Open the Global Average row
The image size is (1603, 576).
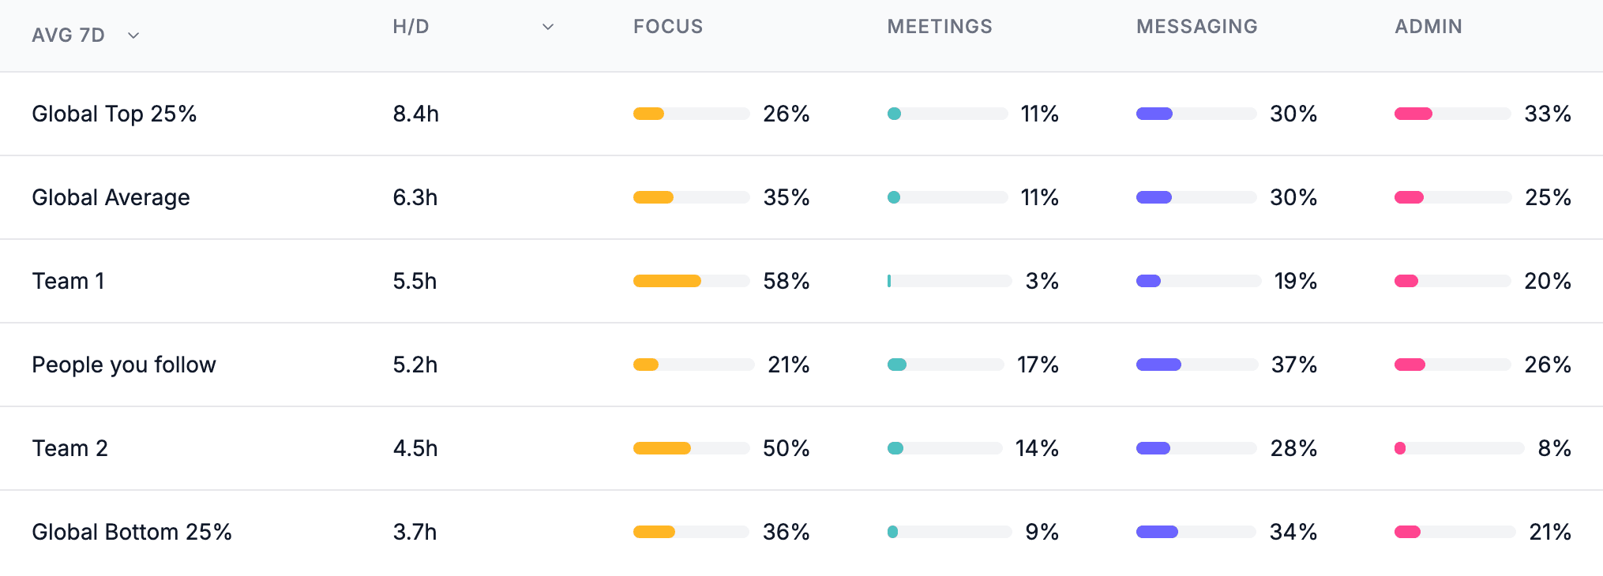(110, 197)
